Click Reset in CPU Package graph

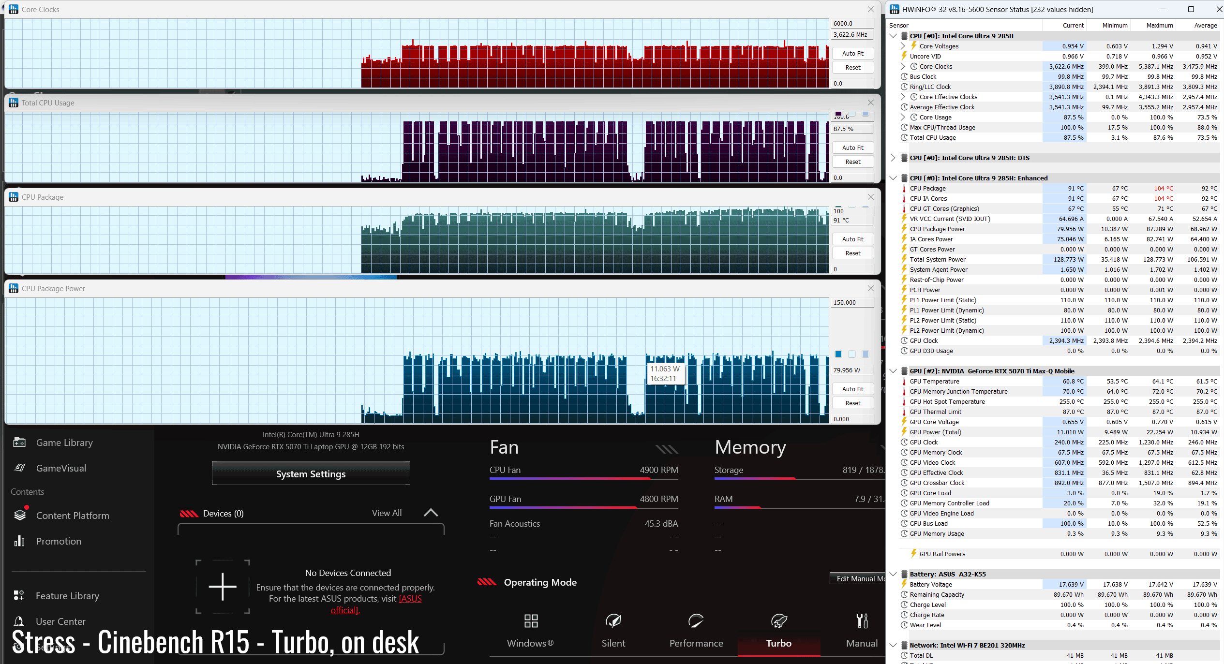point(853,253)
